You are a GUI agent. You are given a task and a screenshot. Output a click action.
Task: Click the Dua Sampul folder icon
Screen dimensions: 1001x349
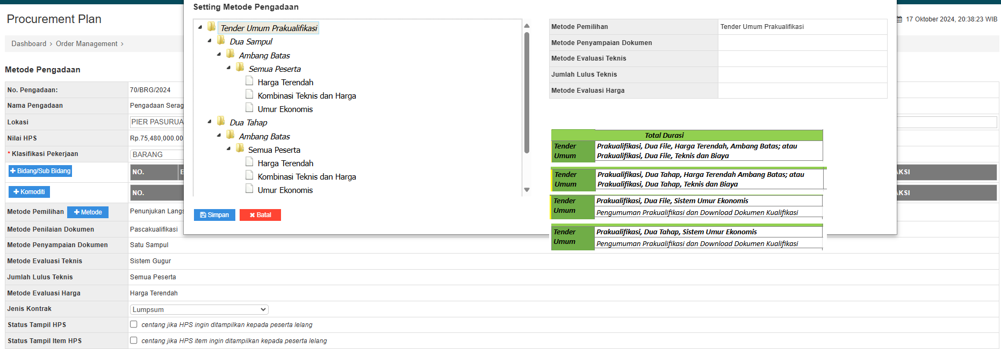[x=221, y=40]
